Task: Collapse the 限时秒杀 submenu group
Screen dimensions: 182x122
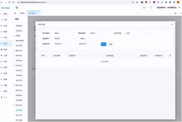Action: (x=14, y=50)
